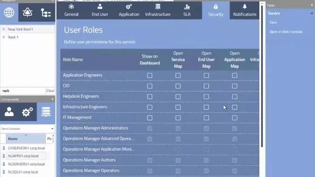The height and width of the screenshot is (177, 315).
Task: Switch to the General tab
Action: (71, 10)
